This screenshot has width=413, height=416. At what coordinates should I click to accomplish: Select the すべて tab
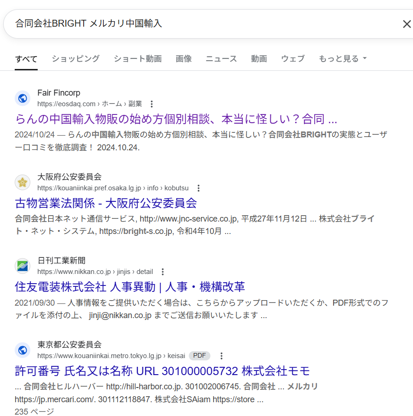[26, 59]
